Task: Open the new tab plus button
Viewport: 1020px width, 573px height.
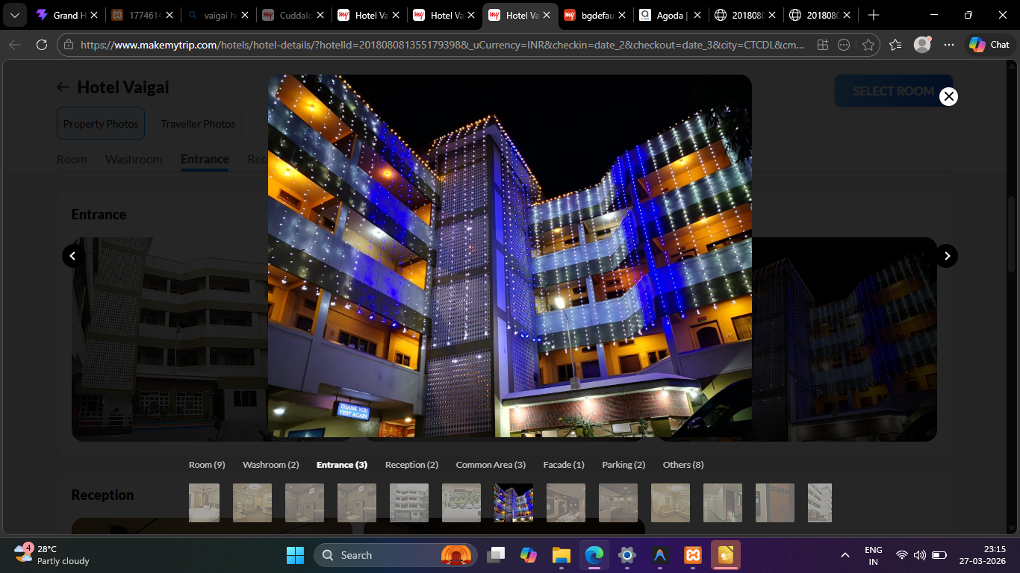Action: (x=874, y=15)
